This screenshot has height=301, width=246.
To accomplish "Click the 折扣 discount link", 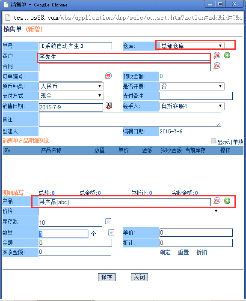I will (202, 252).
